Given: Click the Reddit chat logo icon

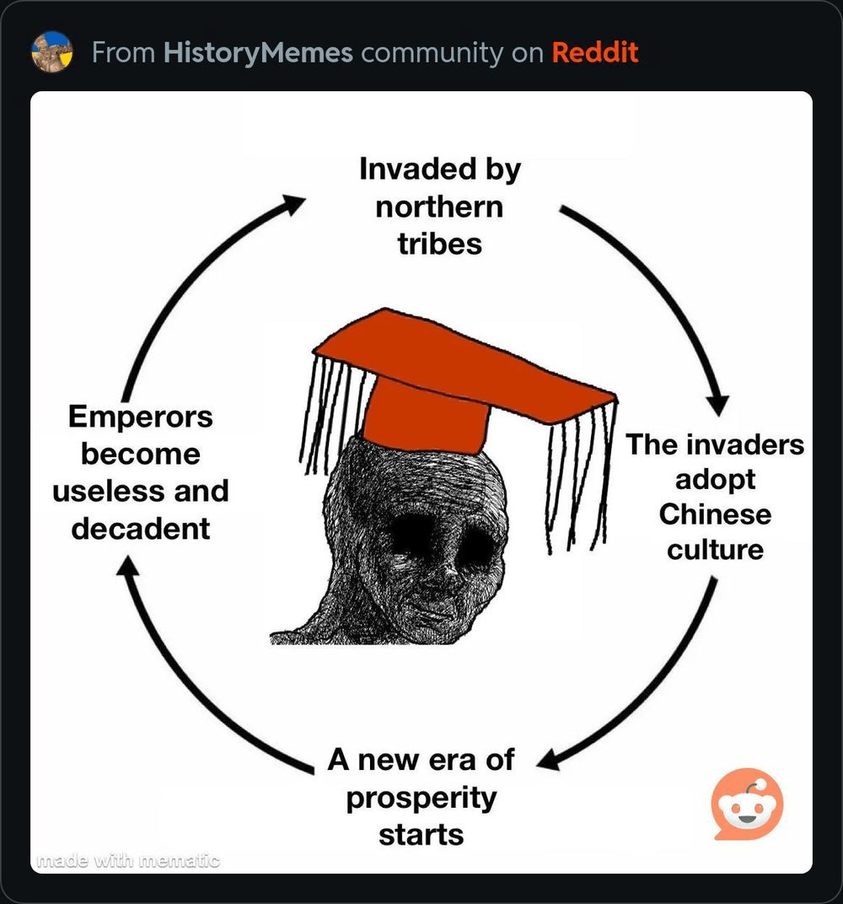Looking at the screenshot, I should click(748, 804).
